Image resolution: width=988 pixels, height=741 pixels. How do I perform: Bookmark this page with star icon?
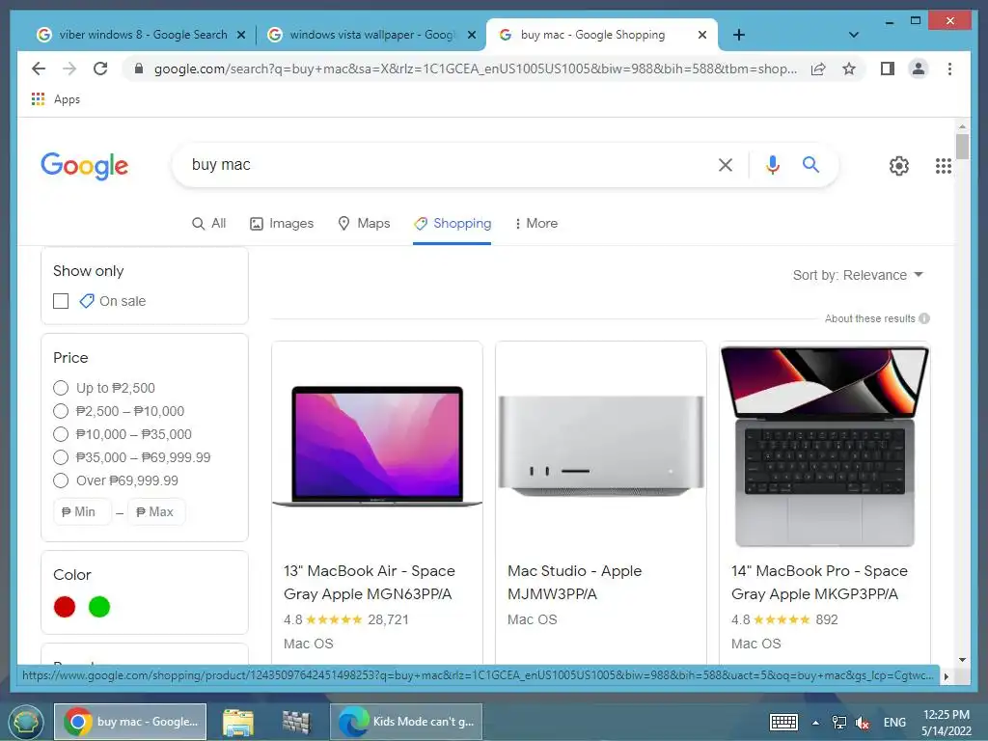click(x=849, y=69)
